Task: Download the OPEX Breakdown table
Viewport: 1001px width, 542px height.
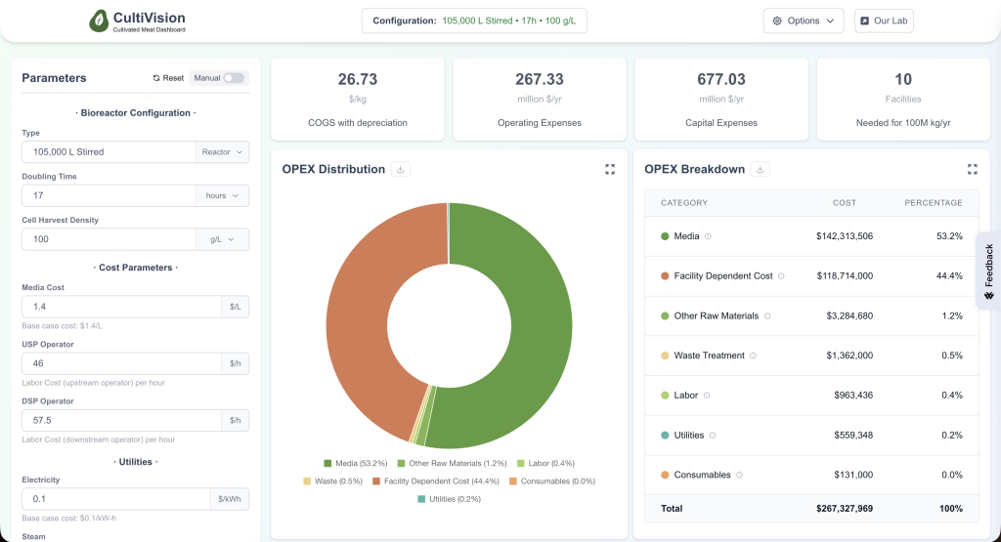Action: click(x=762, y=169)
